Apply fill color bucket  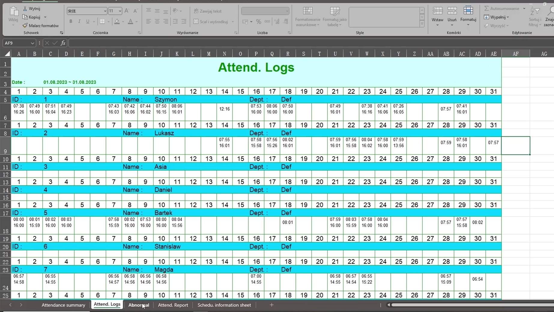pyautogui.click(x=117, y=21)
